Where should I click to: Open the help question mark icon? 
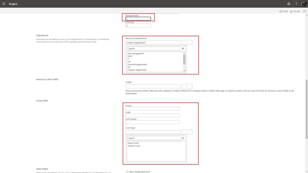click(296, 4)
